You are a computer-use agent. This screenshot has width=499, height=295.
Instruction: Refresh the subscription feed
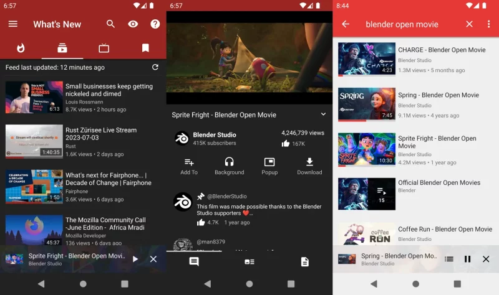(x=155, y=67)
